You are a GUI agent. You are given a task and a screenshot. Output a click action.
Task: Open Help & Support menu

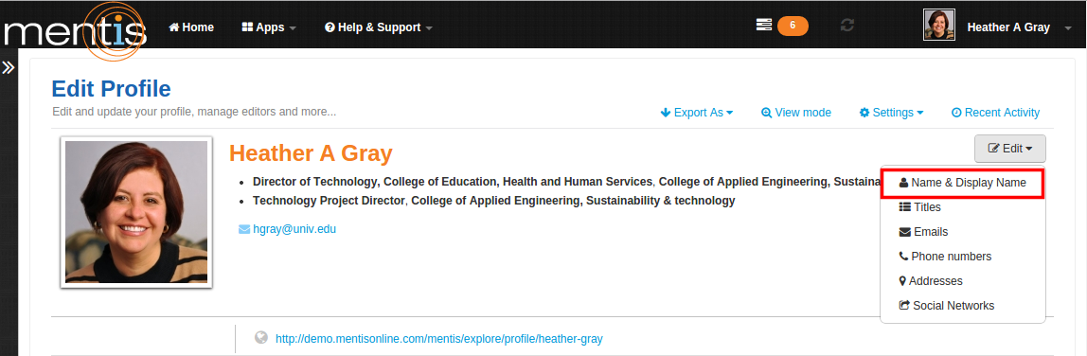379,27
